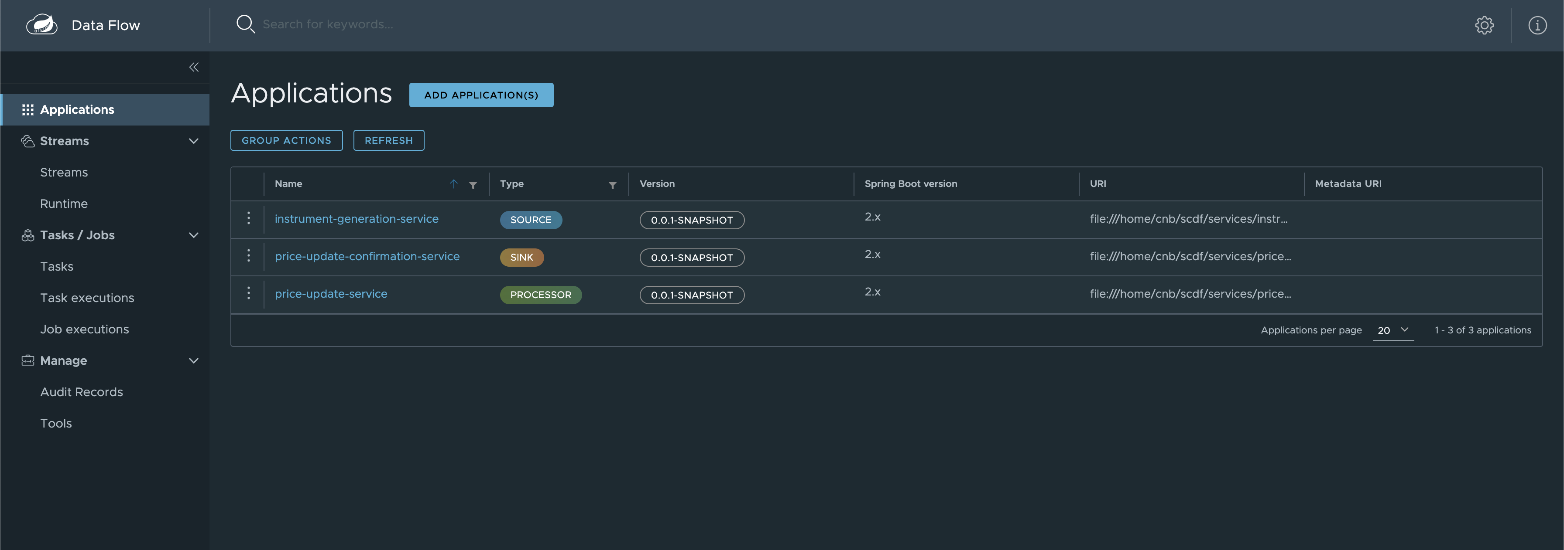
Task: Select Runtime under Streams
Action: click(64, 204)
